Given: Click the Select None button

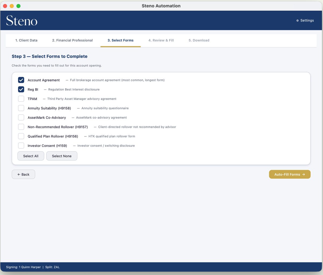Looking at the screenshot, I should click(x=62, y=156).
